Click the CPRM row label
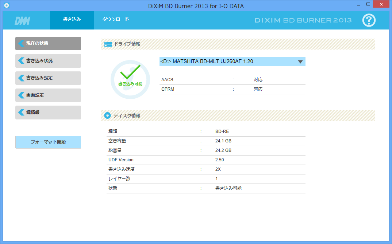This screenshot has width=392, height=244. 168,89
